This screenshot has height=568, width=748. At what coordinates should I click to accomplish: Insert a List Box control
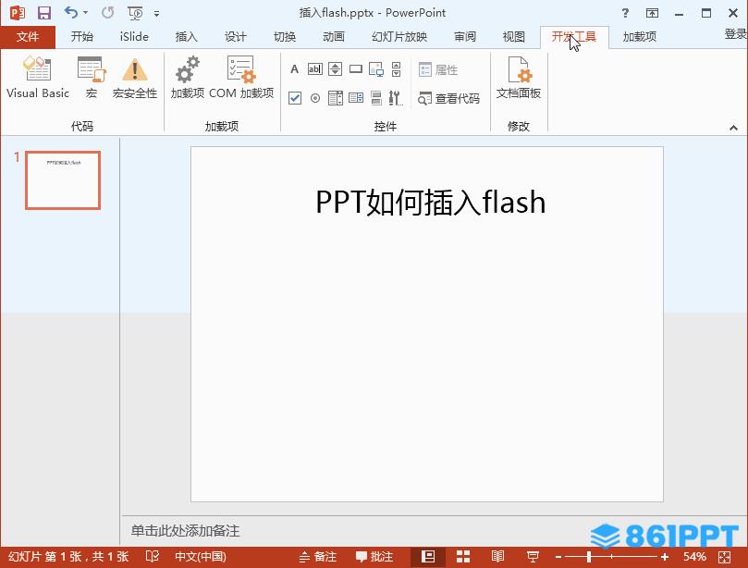tap(356, 98)
